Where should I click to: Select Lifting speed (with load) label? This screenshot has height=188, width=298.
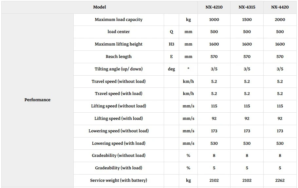[x=119, y=119]
